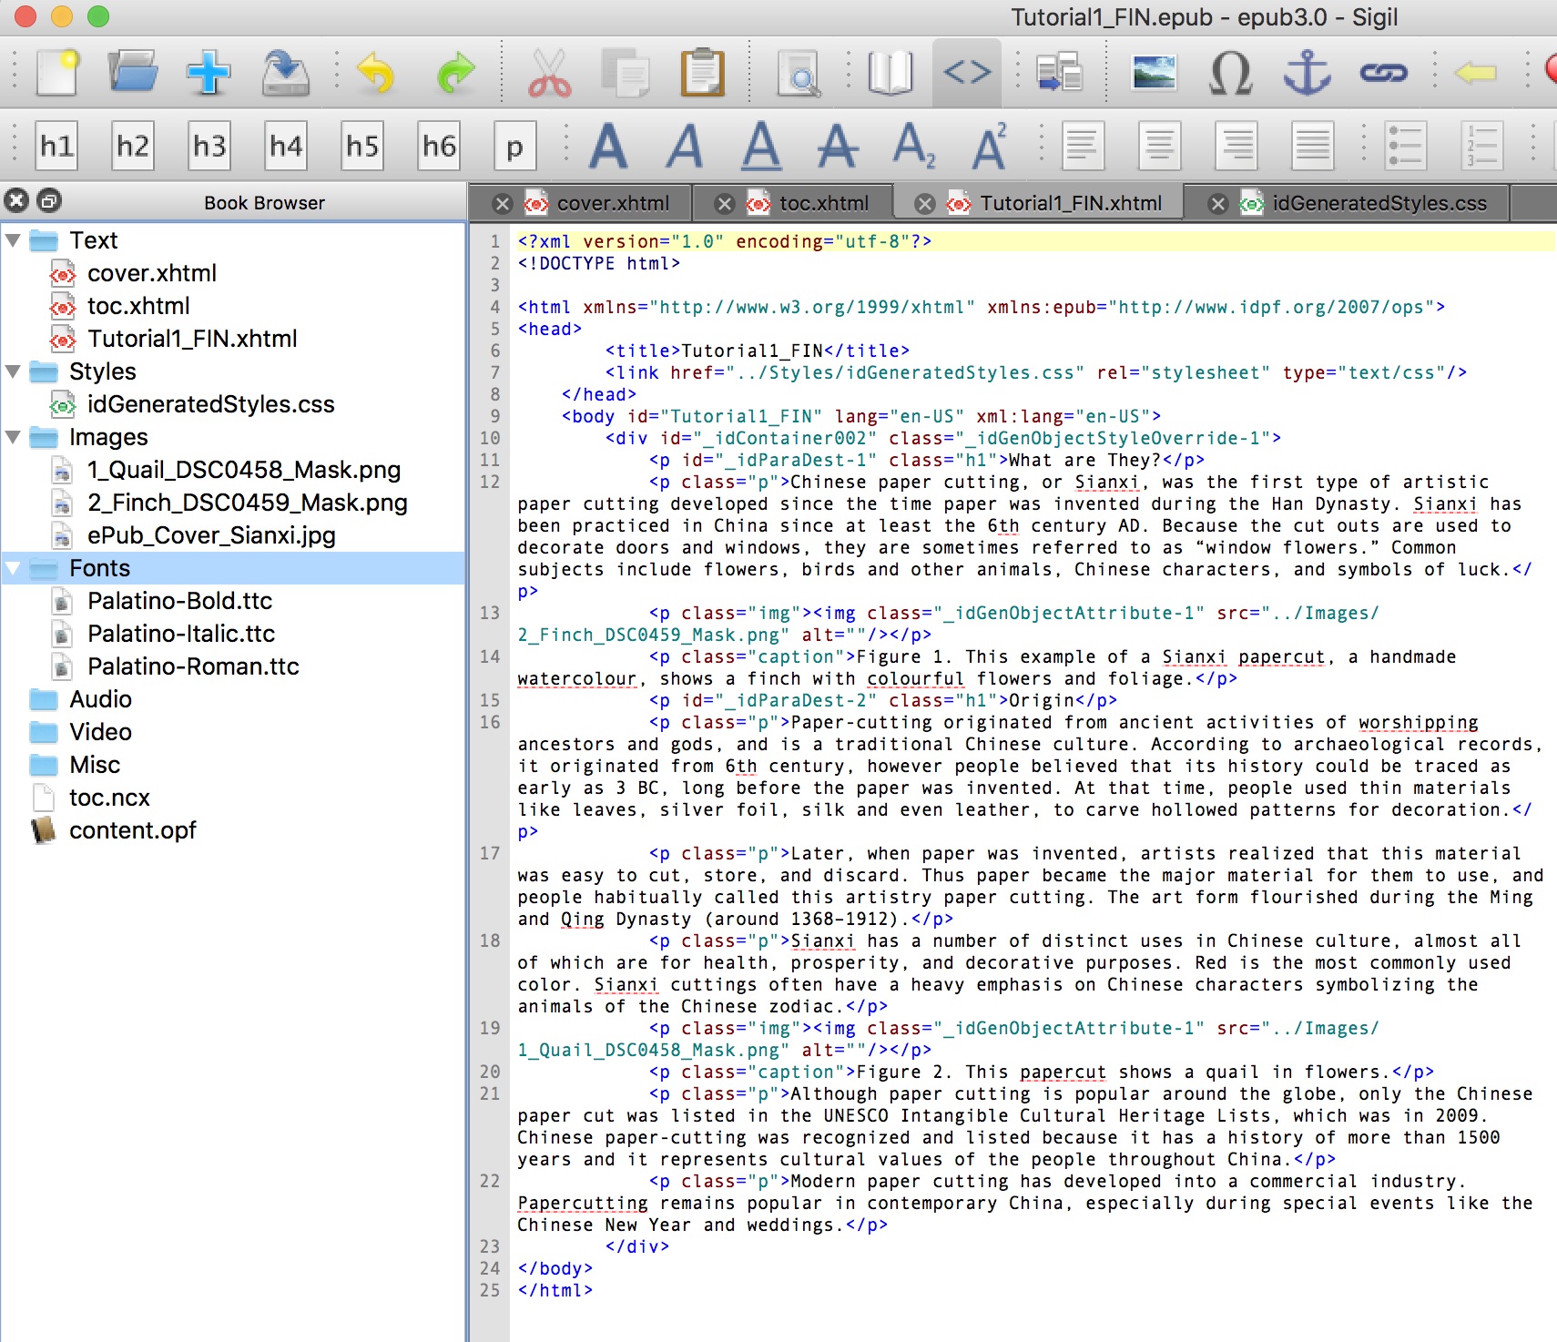Toggle underline formatting in toolbar
This screenshot has width=1557, height=1342.
761,146
